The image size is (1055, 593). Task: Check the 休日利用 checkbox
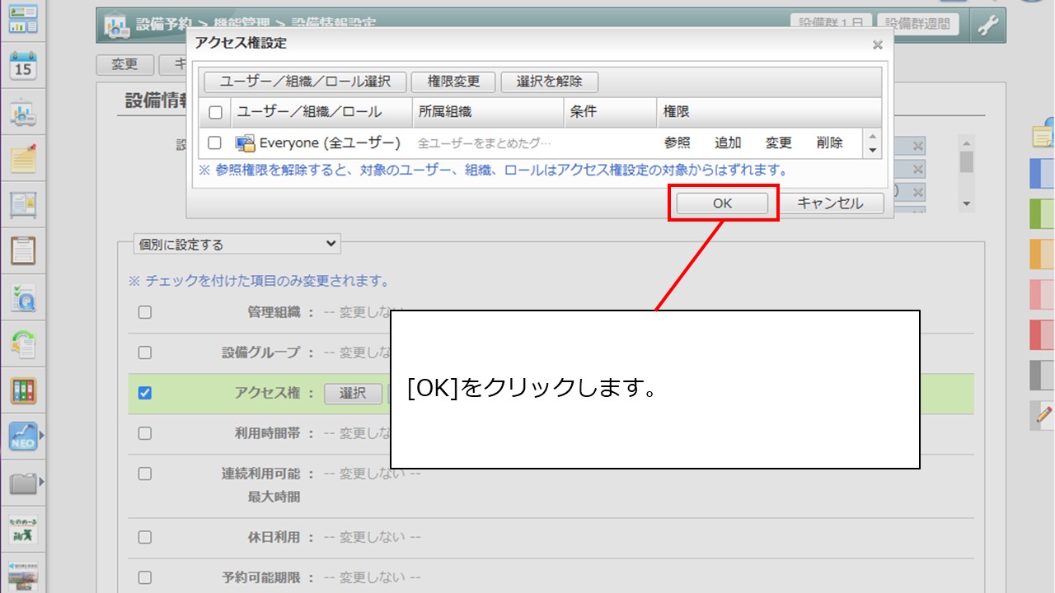coord(145,538)
